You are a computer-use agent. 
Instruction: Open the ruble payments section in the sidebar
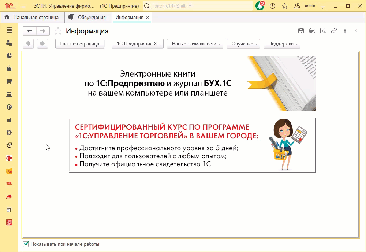pos(9,107)
